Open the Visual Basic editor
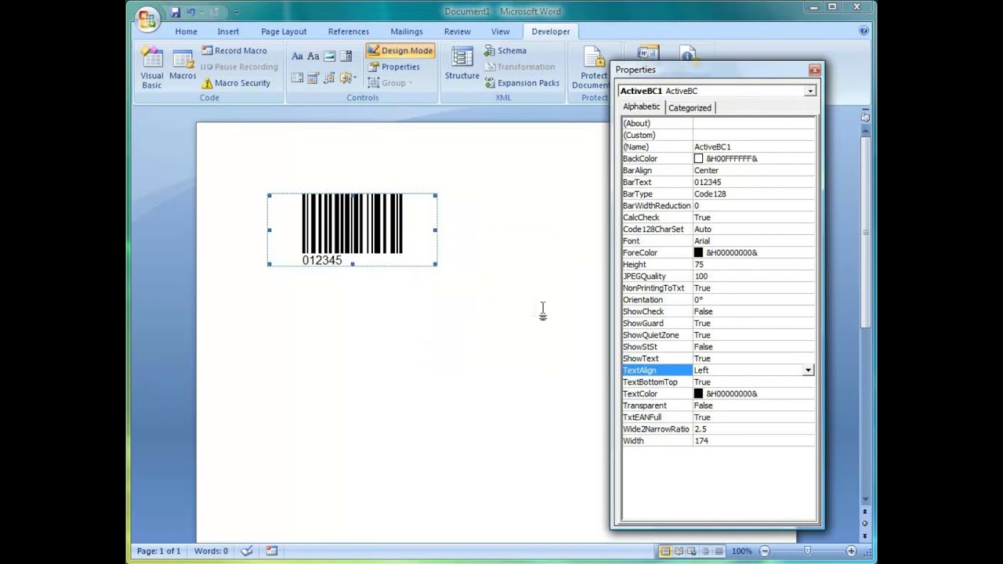 click(152, 67)
